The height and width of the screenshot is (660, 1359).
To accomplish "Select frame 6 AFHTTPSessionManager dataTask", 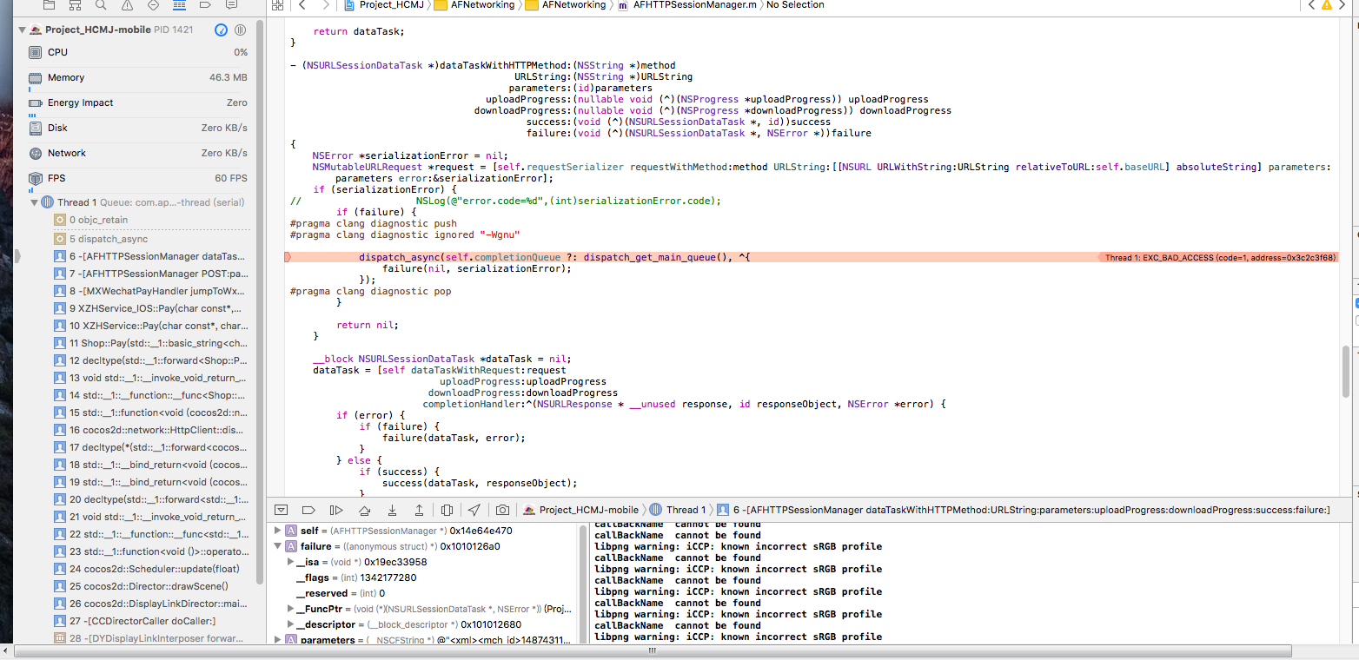I will click(152, 256).
